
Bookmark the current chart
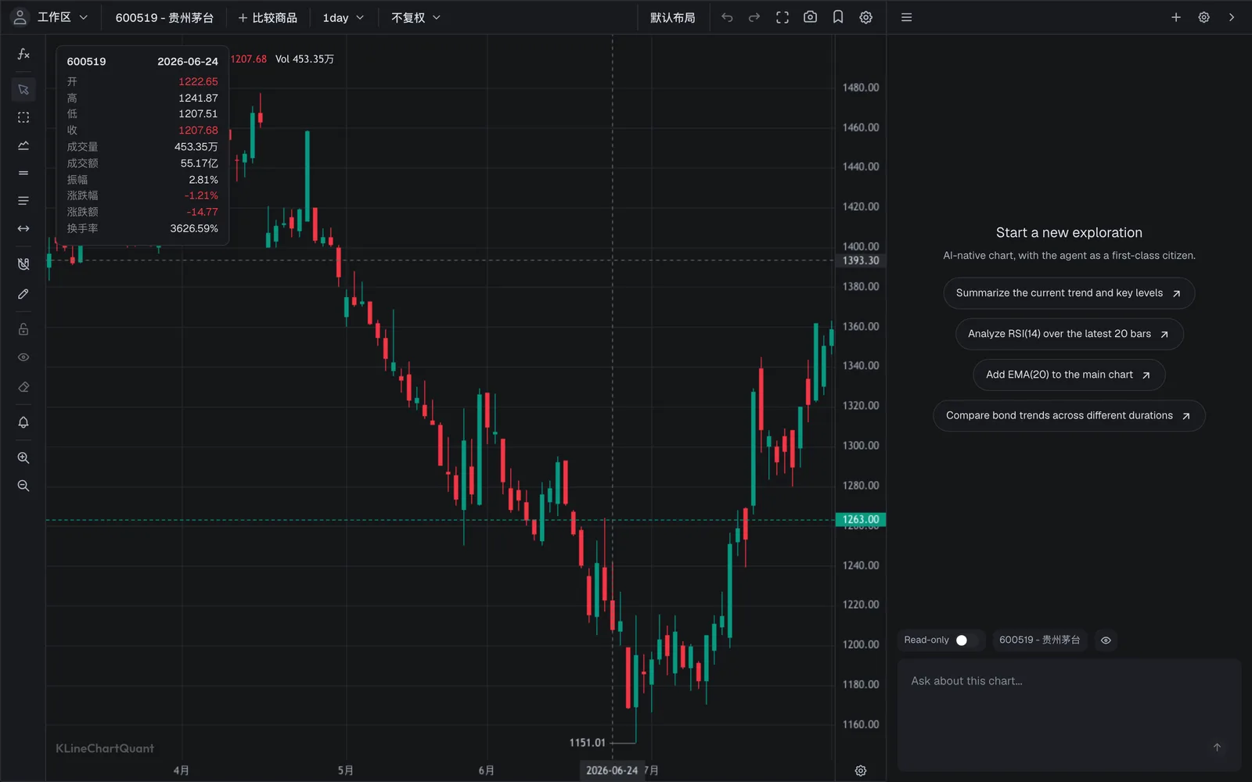pyautogui.click(x=838, y=17)
